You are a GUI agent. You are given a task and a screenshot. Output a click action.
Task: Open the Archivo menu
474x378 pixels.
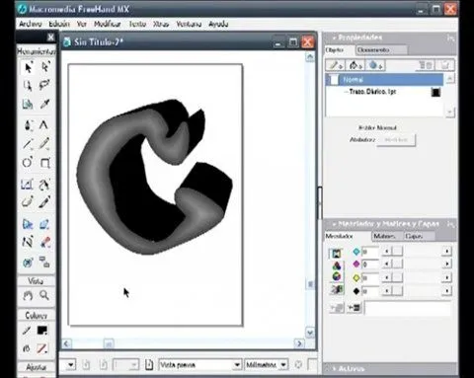pyautogui.click(x=31, y=24)
